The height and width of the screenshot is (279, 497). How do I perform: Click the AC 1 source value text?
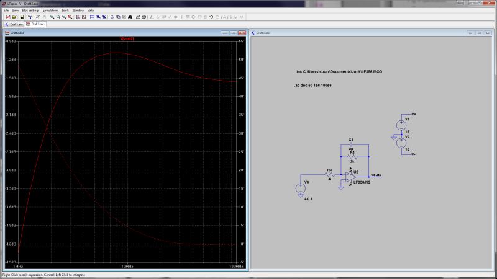pos(308,199)
